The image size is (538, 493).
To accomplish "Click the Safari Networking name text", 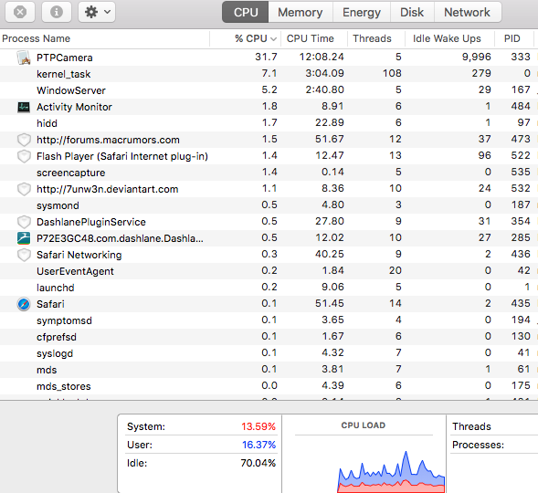I will click(79, 255).
